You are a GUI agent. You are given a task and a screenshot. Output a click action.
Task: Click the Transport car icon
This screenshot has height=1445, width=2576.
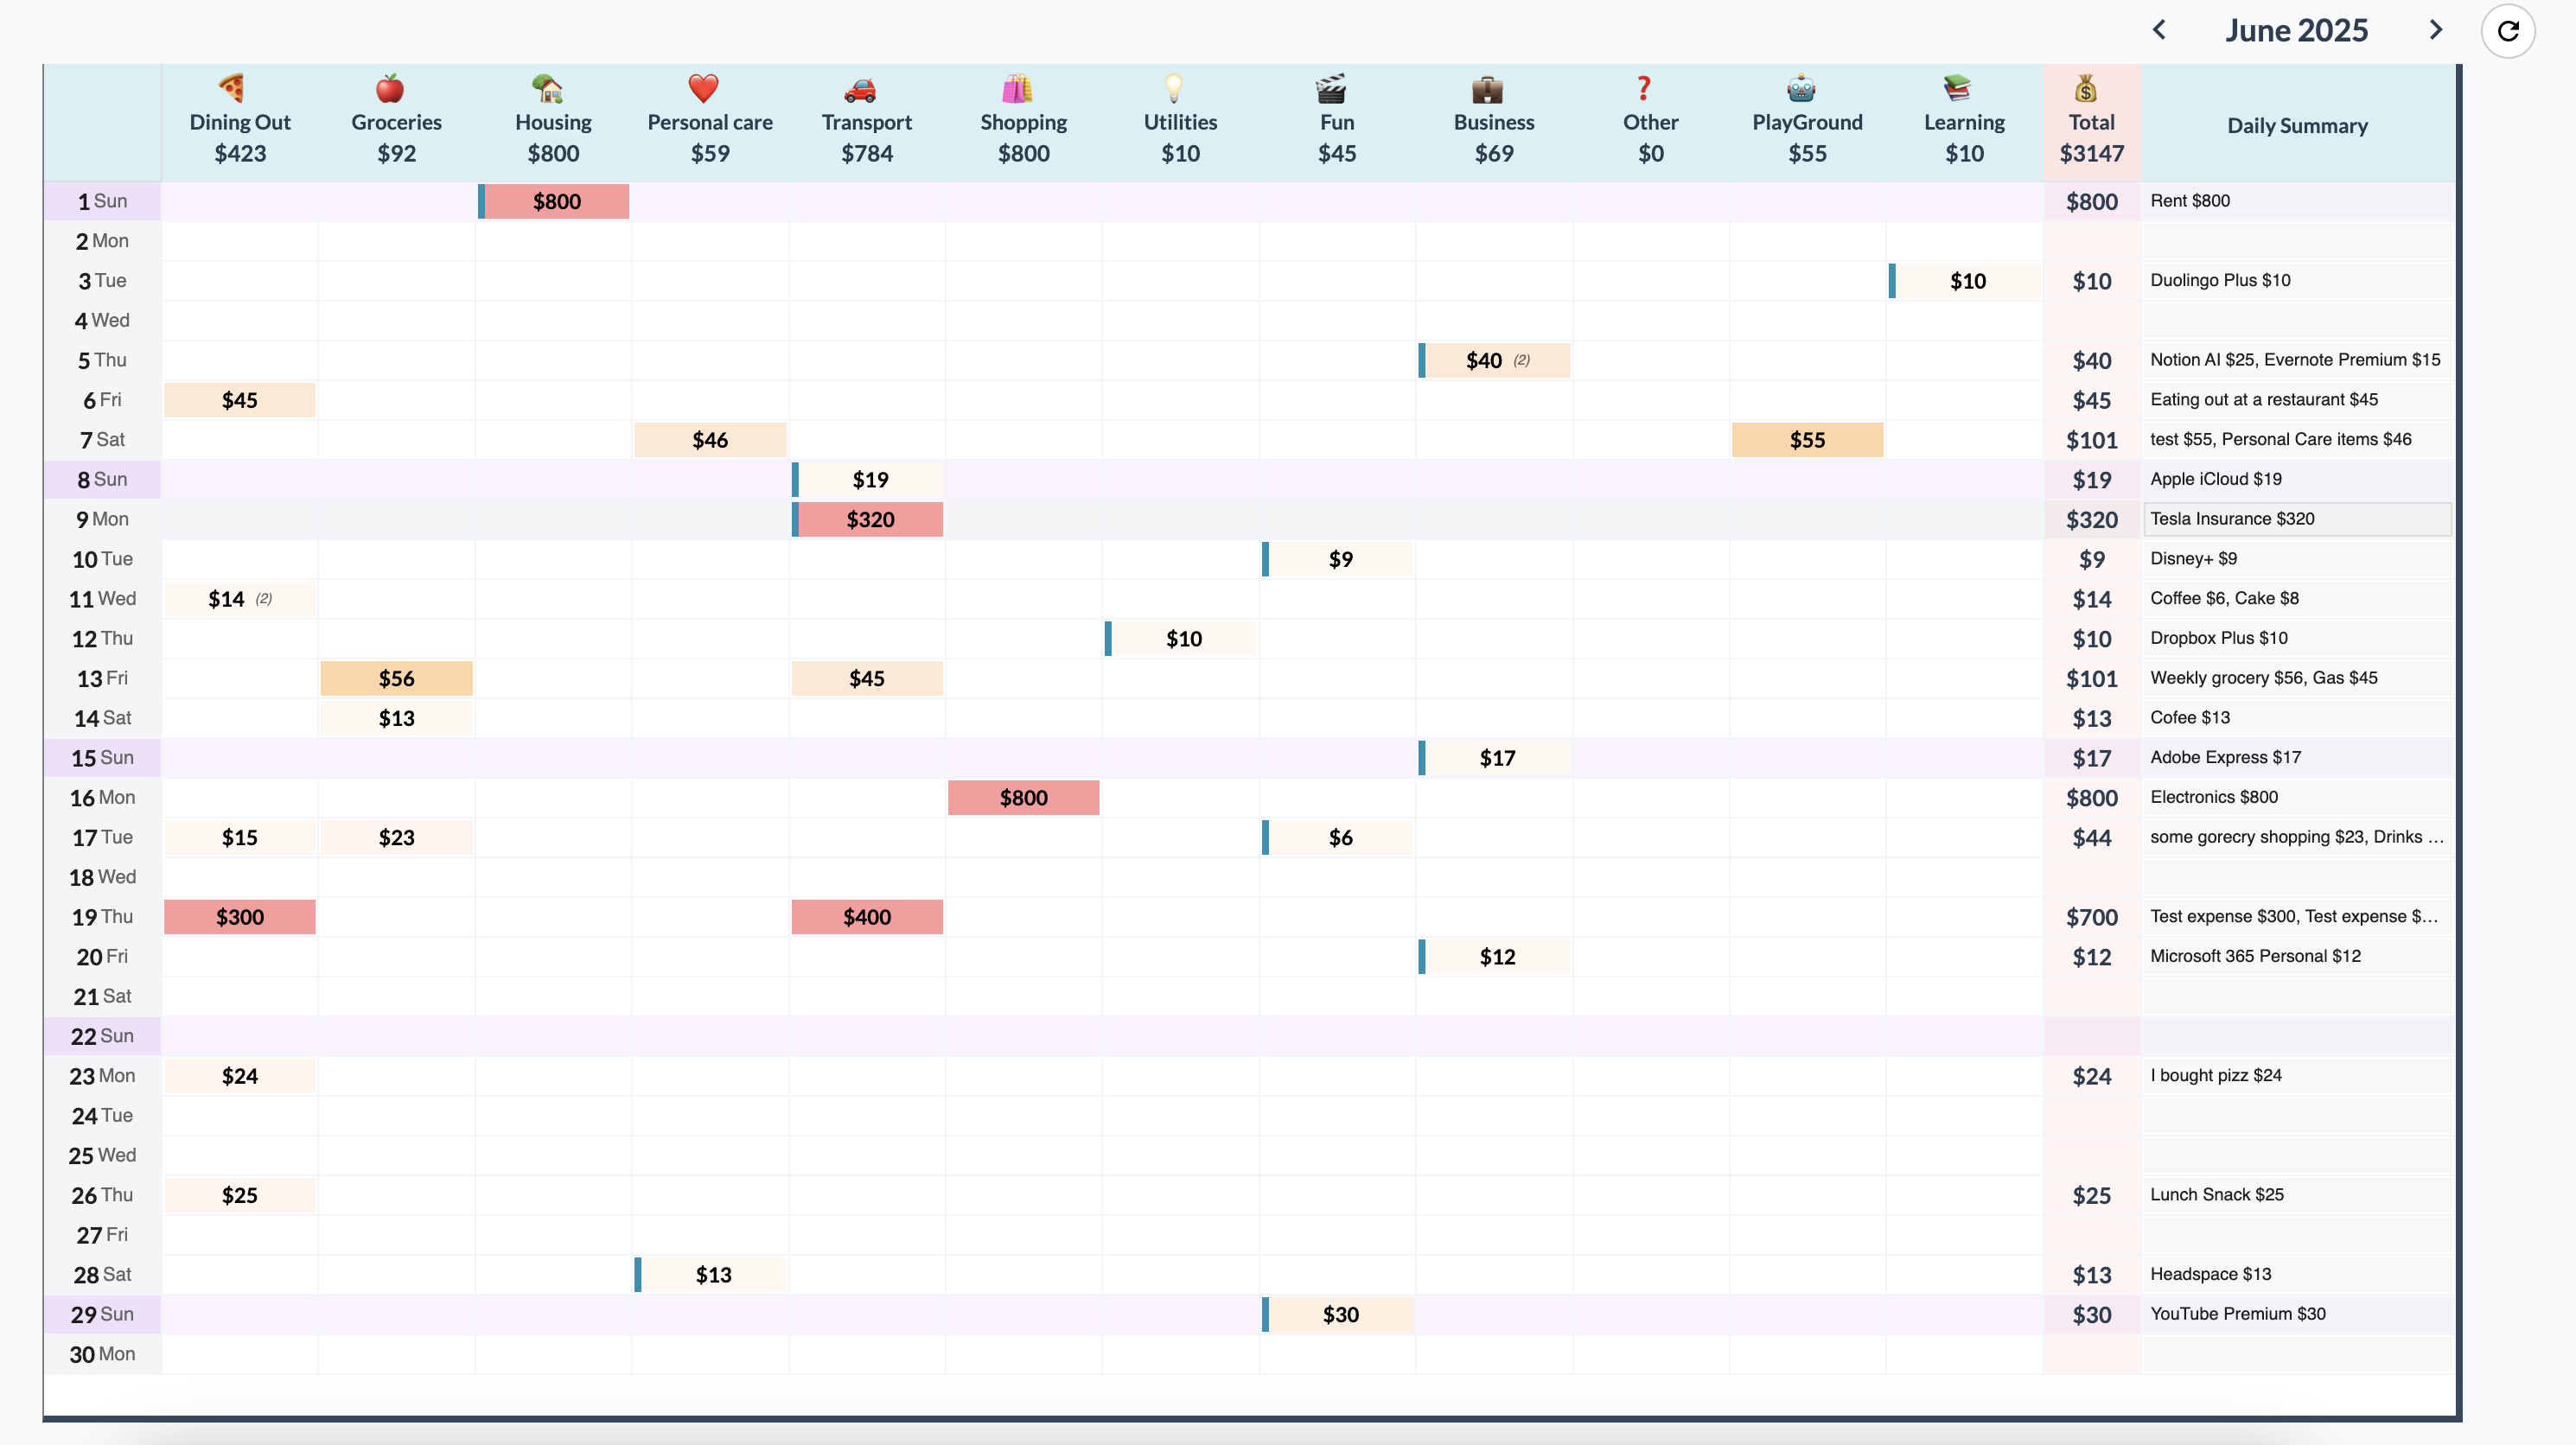point(860,88)
